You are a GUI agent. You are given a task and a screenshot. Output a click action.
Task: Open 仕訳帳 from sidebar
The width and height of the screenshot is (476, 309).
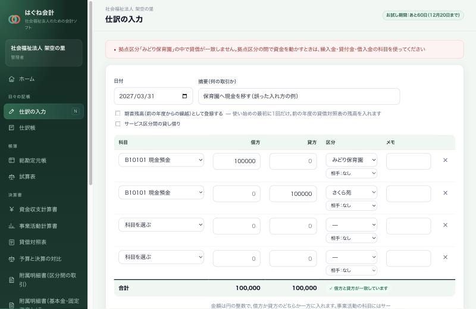pyautogui.click(x=43, y=128)
